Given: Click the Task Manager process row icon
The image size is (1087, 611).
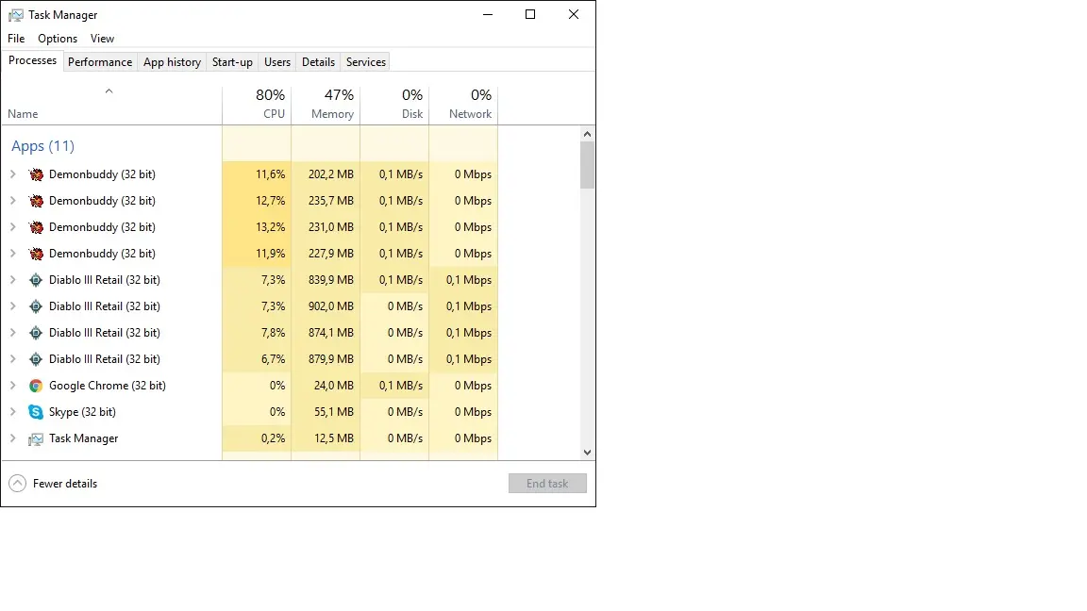Looking at the screenshot, I should [36, 438].
